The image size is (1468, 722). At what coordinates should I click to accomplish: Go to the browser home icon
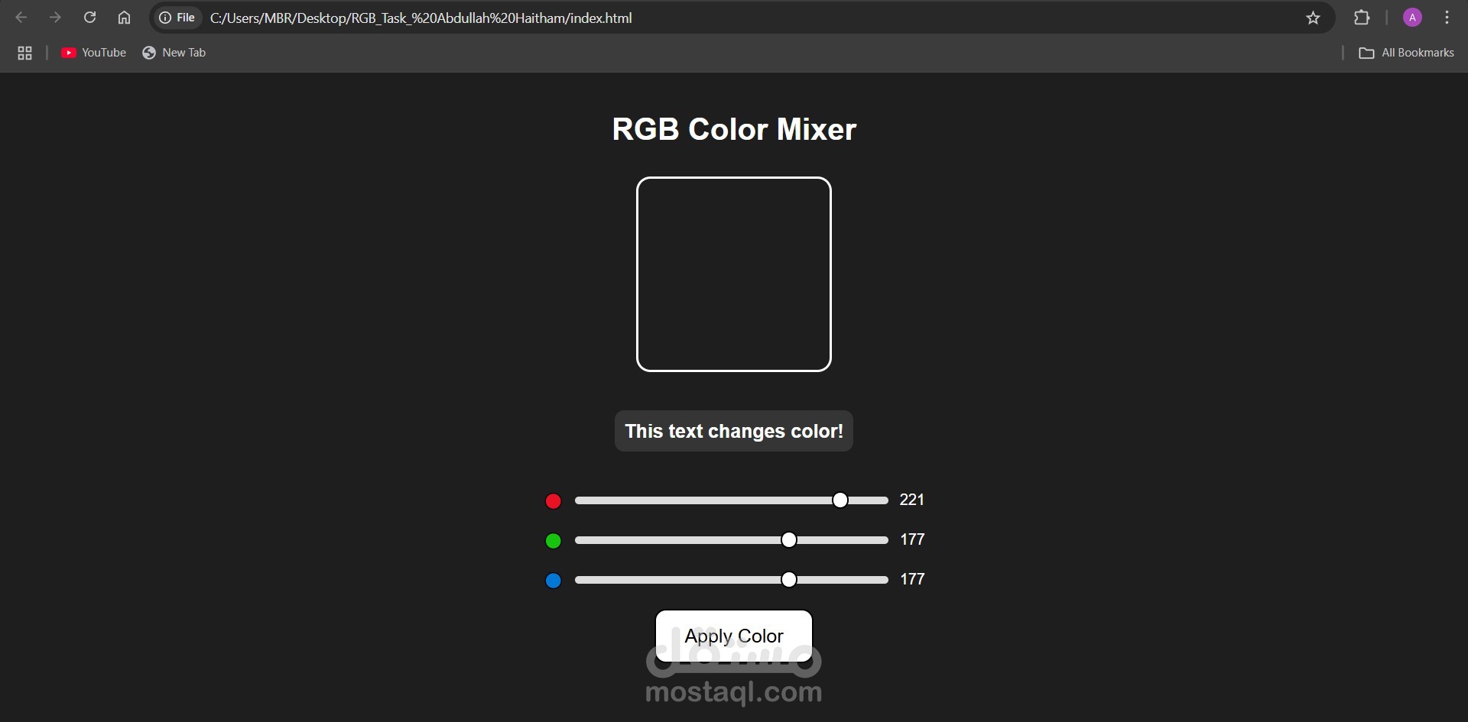click(124, 18)
